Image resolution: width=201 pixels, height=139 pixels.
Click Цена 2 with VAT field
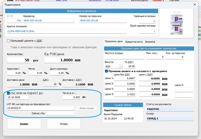tap(150, 84)
